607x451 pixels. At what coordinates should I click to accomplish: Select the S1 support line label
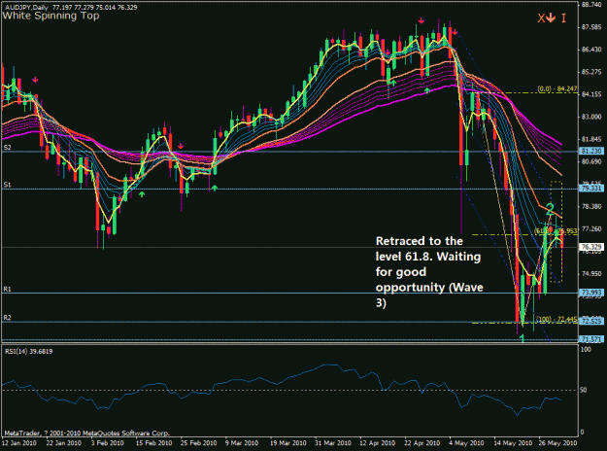pos(8,185)
